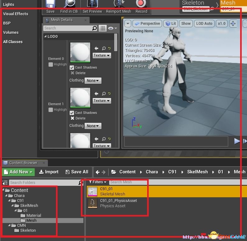Open the LOD Auto dropdown
This screenshot has height=241, width=247.
(x=204, y=24)
